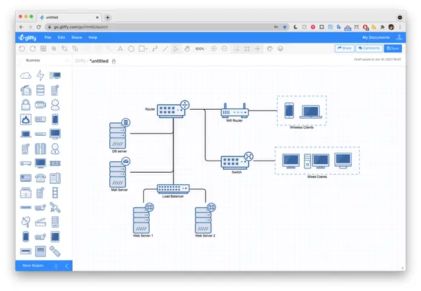Go back with browser back arrow

(x=21, y=27)
